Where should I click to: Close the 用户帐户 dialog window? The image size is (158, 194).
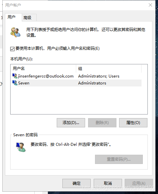(150, 5)
